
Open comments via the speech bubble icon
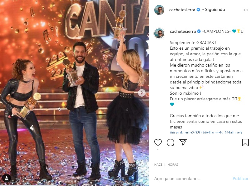pos(170,143)
